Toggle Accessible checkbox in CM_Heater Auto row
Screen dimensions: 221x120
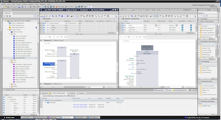(x=101, y=26)
